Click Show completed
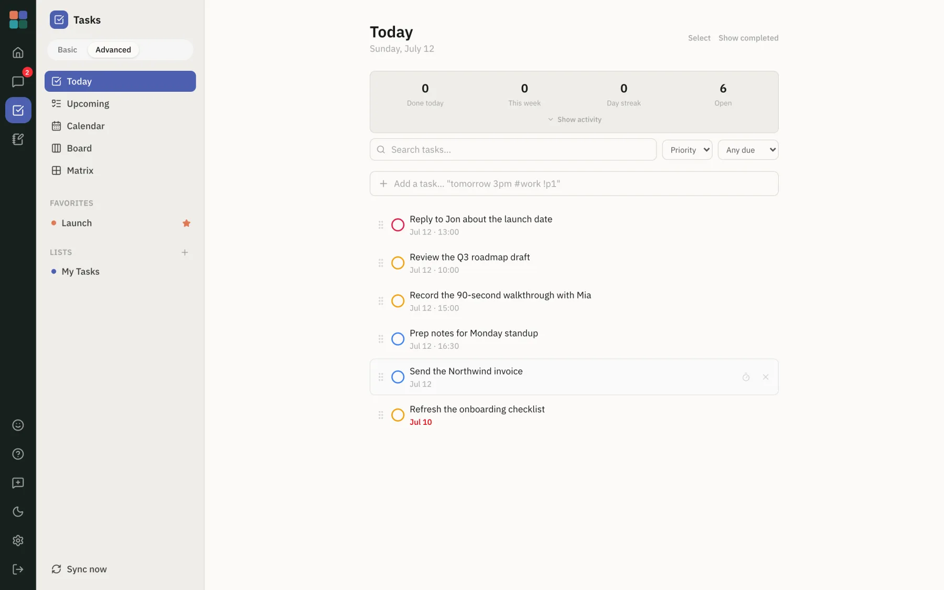The height and width of the screenshot is (590, 944). [x=748, y=38]
